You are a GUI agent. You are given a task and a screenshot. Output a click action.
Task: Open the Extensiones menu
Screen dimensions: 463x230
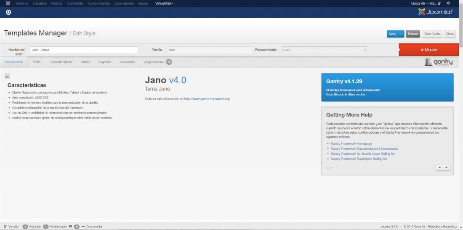pos(124,3)
